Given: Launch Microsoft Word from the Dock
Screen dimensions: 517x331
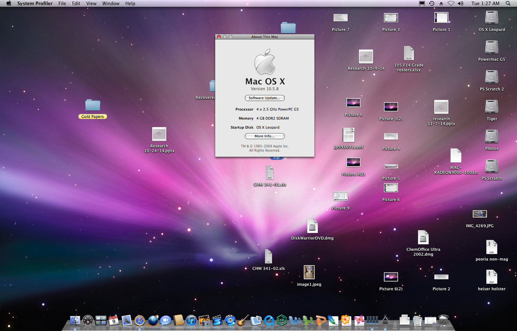Looking at the screenshot, I should pyautogui.click(x=295, y=320).
